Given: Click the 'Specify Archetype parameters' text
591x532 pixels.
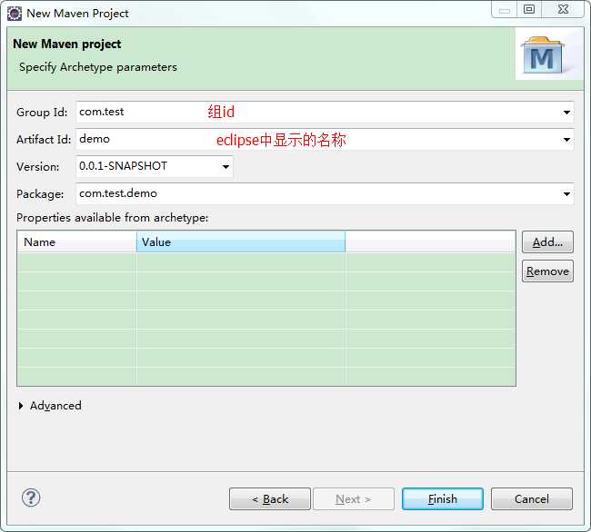Looking at the screenshot, I should click(98, 67).
